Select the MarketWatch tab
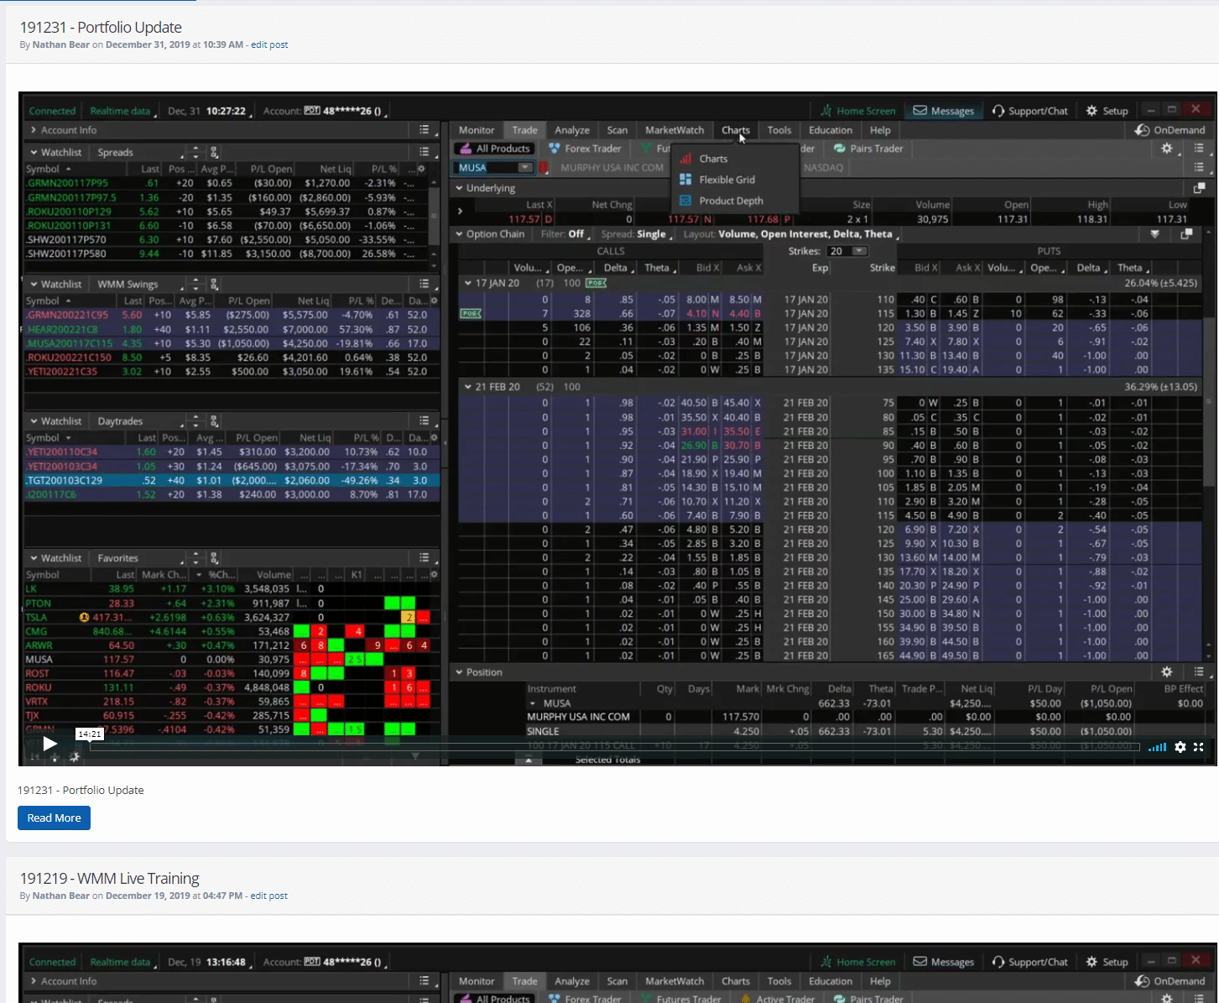1219x1003 pixels. [x=675, y=130]
